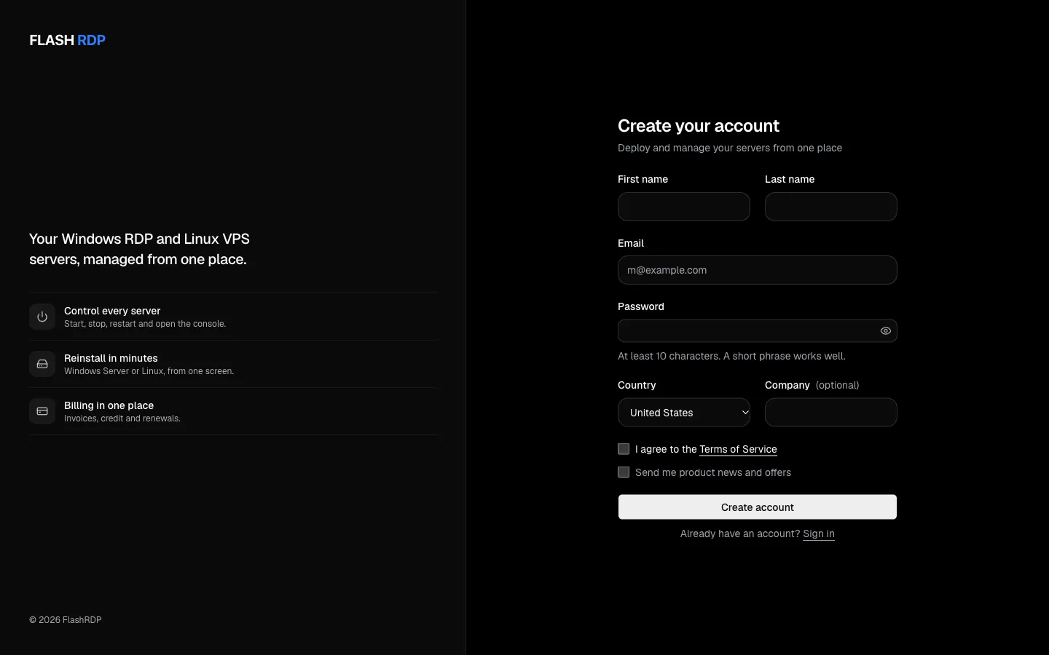Click the power icon beside Control every server

coord(42,317)
